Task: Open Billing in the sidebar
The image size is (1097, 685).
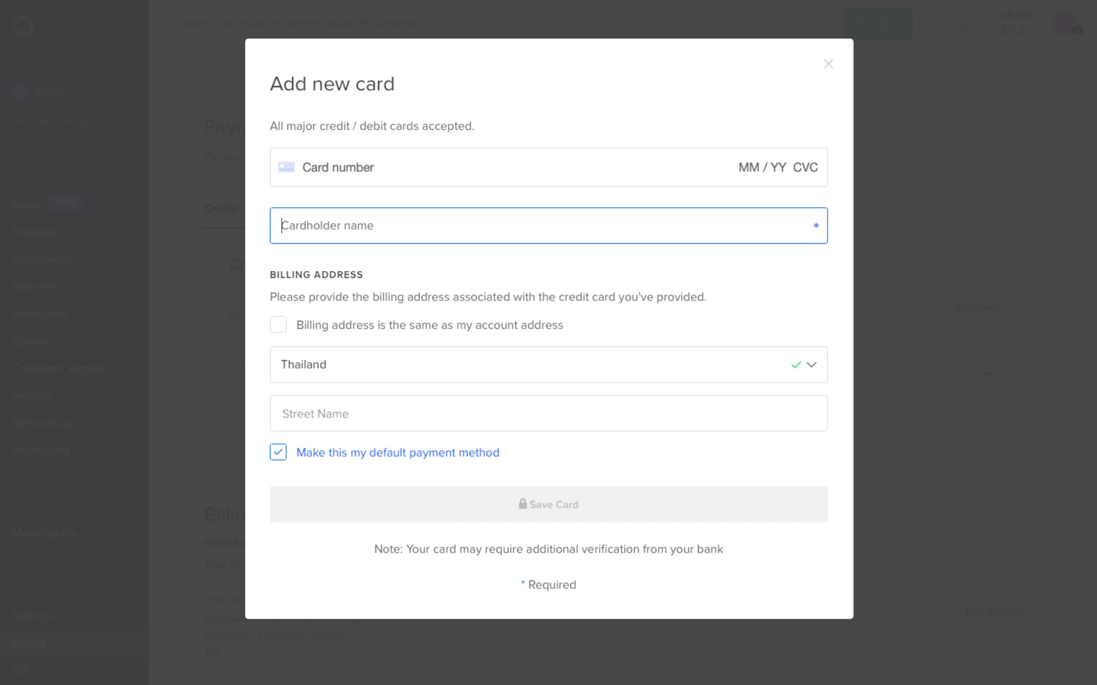Action: [x=30, y=643]
